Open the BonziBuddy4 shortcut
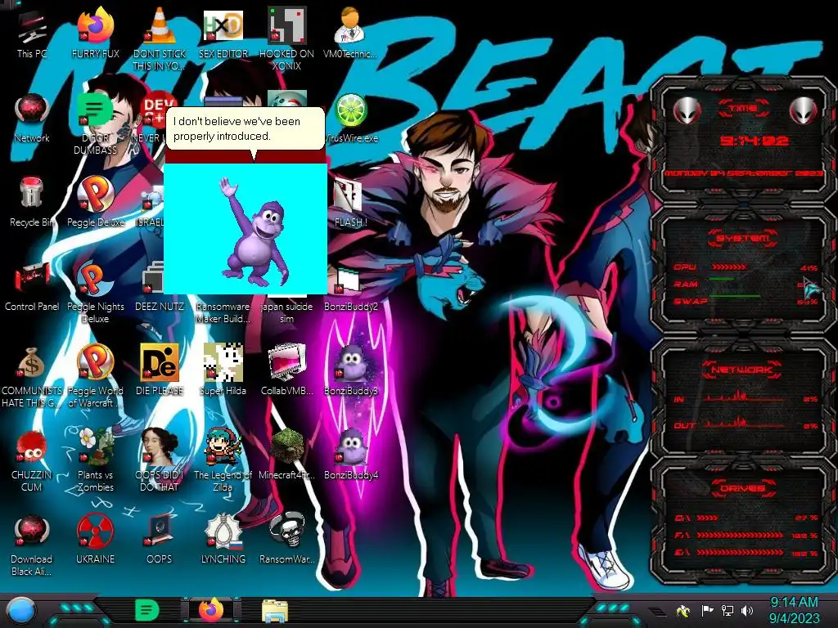The width and height of the screenshot is (838, 628). (351, 454)
